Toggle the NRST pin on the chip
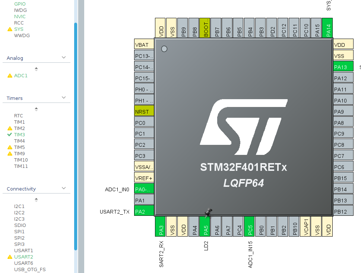This screenshot has width=361, height=273. point(143,111)
